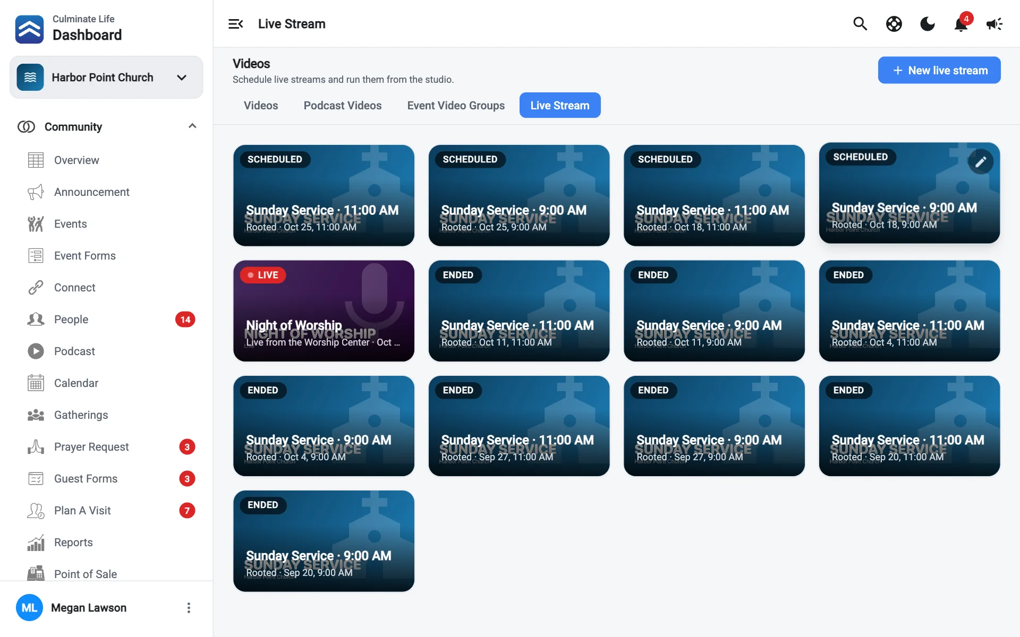1020x637 pixels.
Task: Click the LIVE status badge
Action: (263, 275)
